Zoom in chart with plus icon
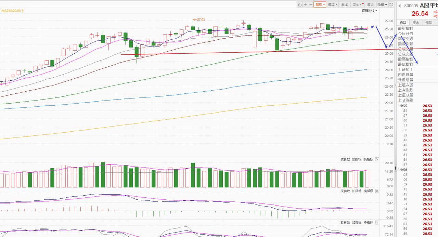438x237 pixels. pos(305,4)
